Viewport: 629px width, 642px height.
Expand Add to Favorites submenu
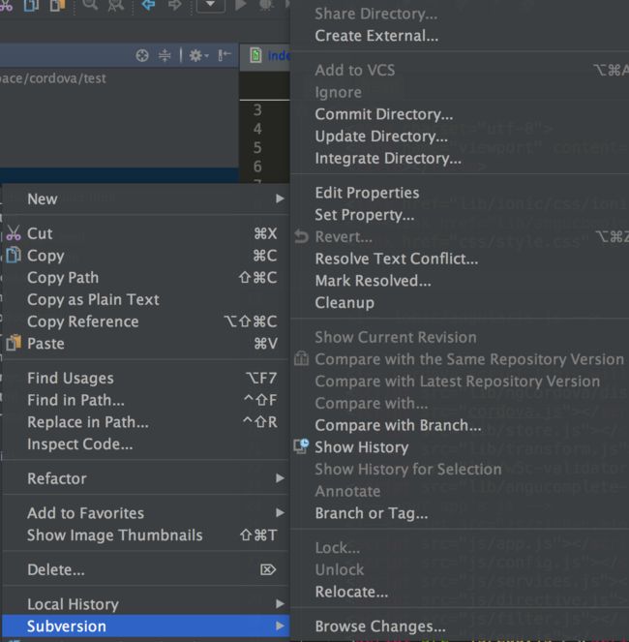pyautogui.click(x=146, y=513)
